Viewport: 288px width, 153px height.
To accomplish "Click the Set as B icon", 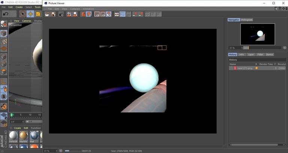I will point(141,14).
